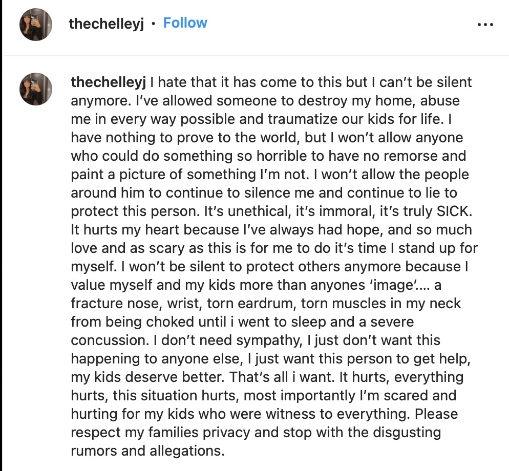Viewport: 509px width, 471px height.
Task: Follow the thechelleyj account
Action: [185, 23]
